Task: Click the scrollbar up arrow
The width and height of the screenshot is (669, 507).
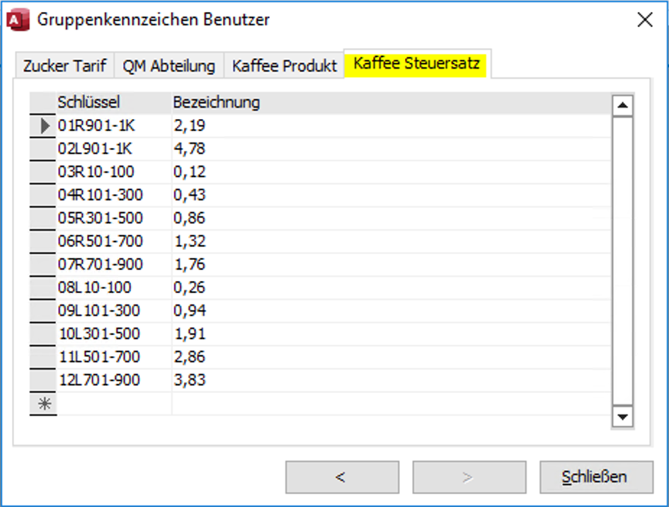Action: pyautogui.click(x=622, y=105)
